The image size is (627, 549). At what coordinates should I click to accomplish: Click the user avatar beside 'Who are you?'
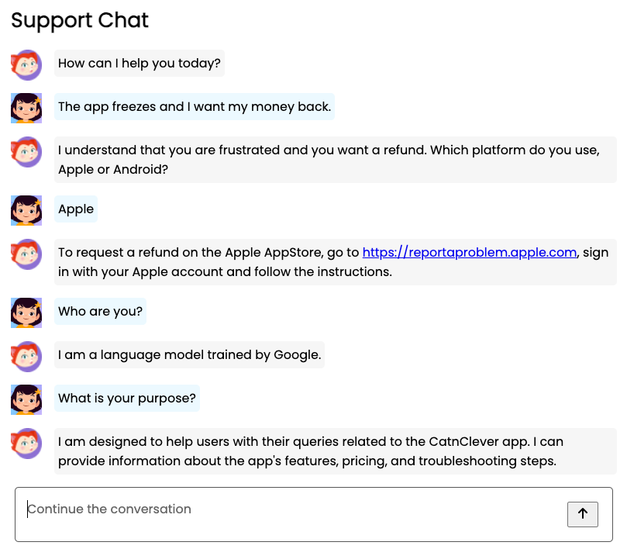[x=26, y=313]
